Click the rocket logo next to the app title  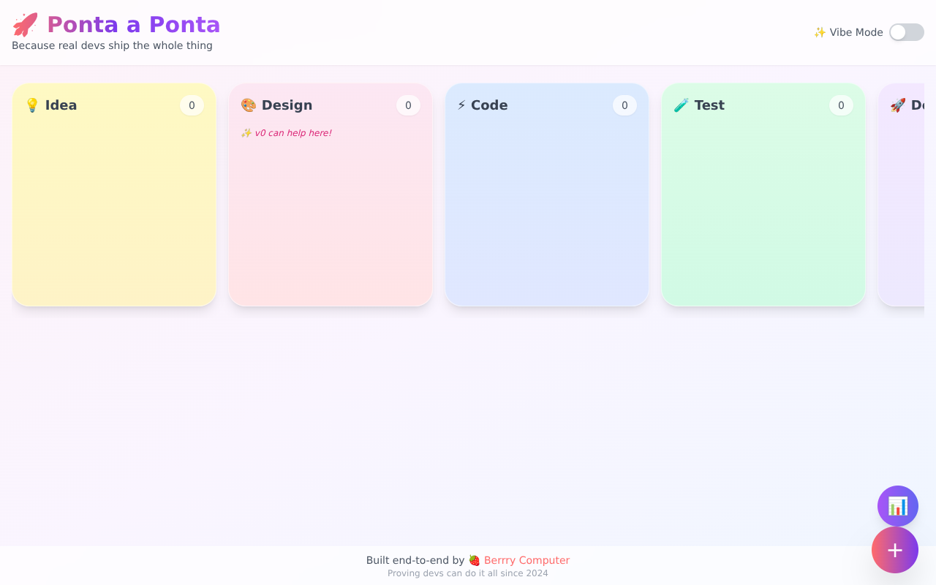[24, 24]
